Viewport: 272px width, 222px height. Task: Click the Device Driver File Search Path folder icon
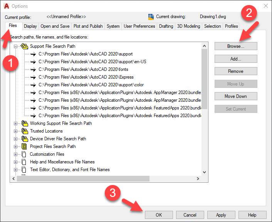(25, 139)
